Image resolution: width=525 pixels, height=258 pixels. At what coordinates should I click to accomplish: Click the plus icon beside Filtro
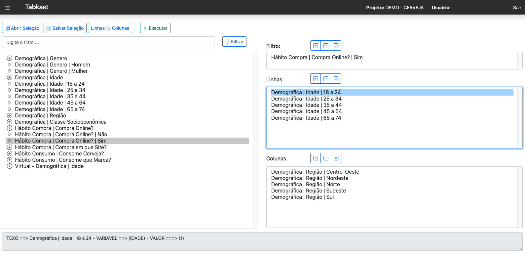click(x=316, y=46)
